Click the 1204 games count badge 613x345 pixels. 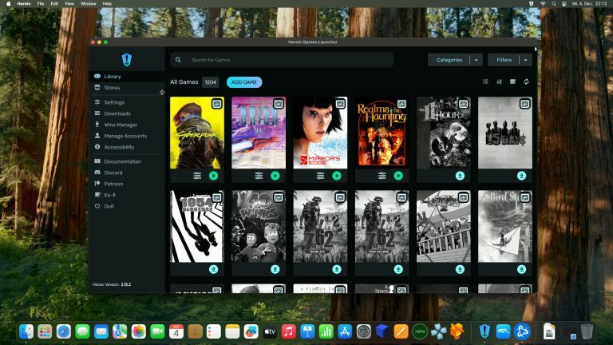coord(211,82)
